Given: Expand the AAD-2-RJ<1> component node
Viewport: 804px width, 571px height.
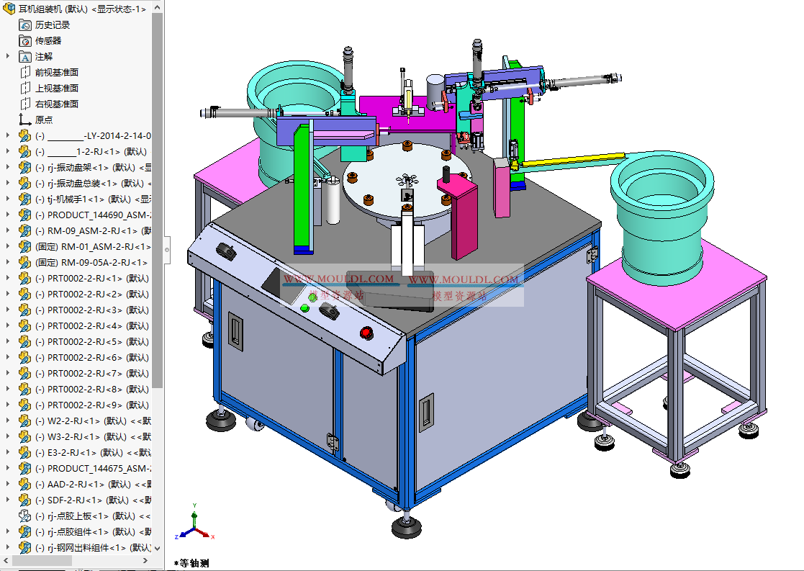Looking at the screenshot, I should tap(9, 484).
